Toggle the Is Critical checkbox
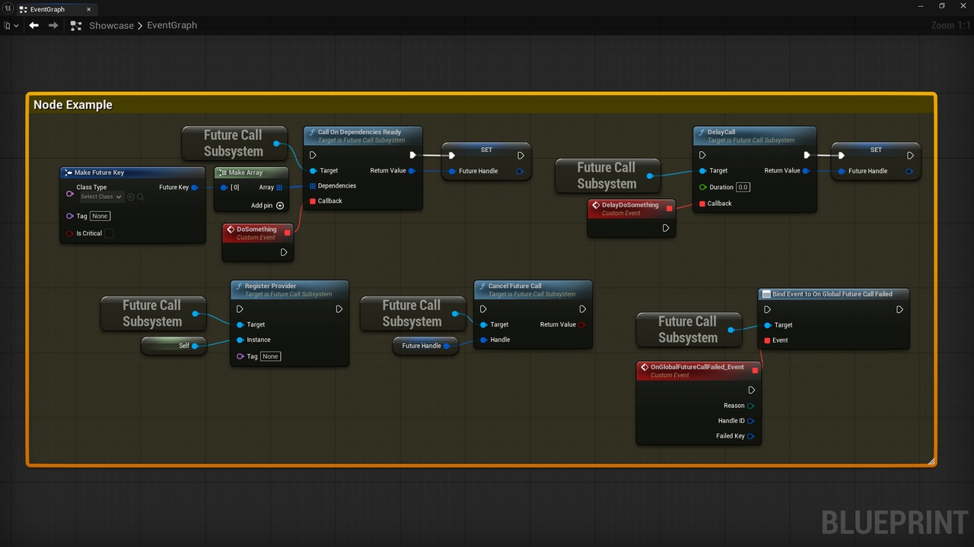 (109, 233)
